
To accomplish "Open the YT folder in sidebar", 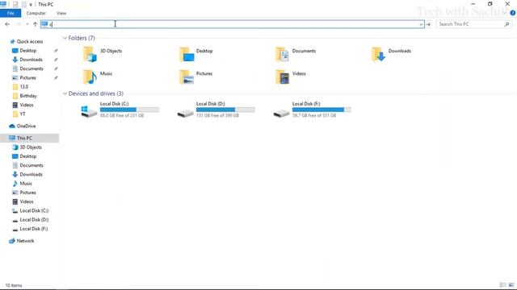I will click(22, 114).
